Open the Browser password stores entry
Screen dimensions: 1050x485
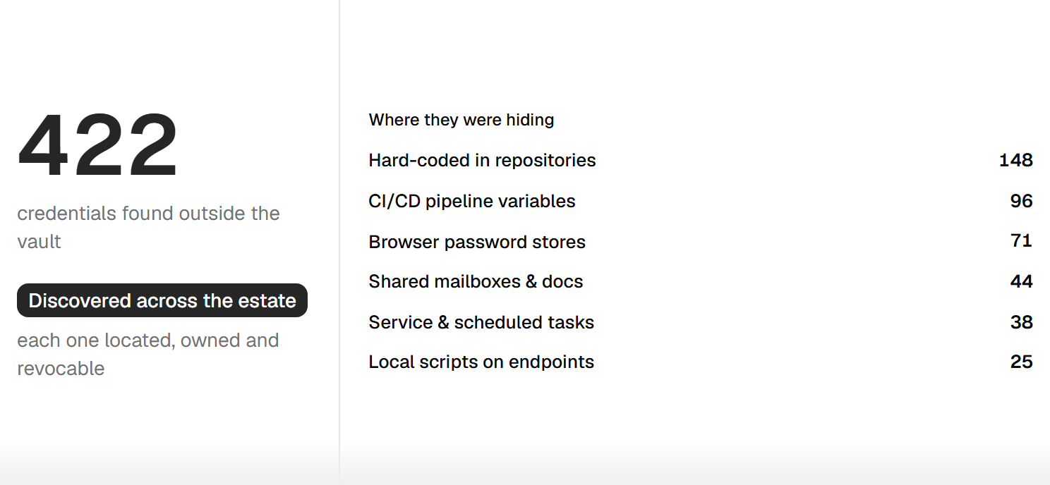tap(701, 241)
